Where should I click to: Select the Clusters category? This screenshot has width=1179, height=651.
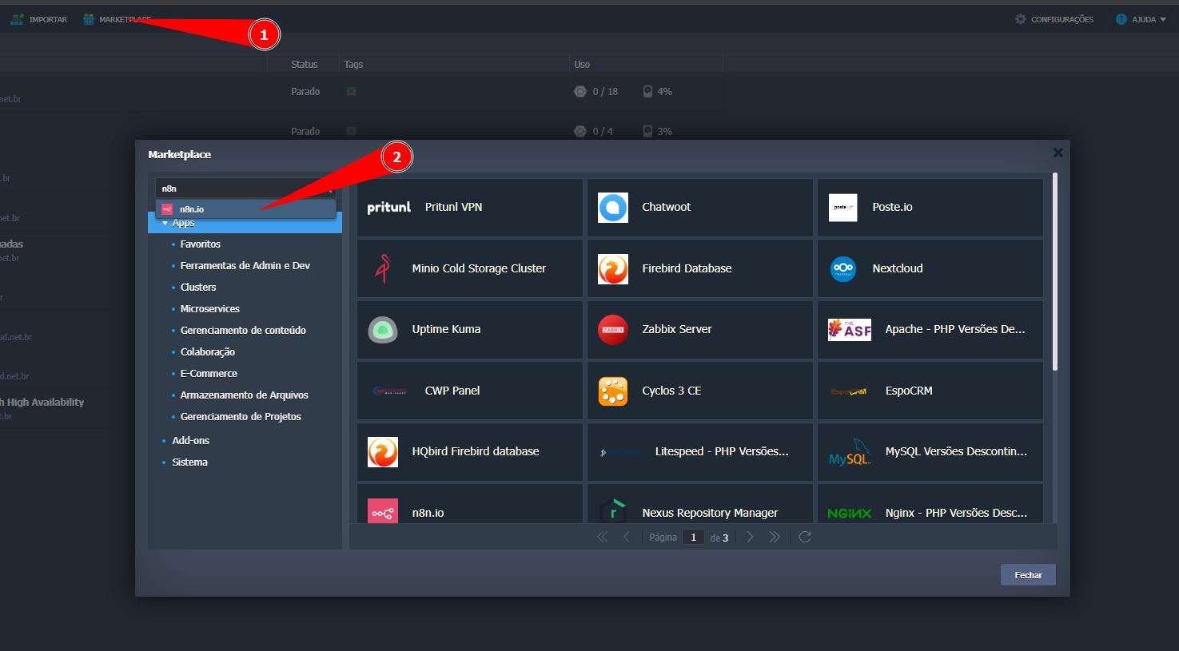click(198, 287)
